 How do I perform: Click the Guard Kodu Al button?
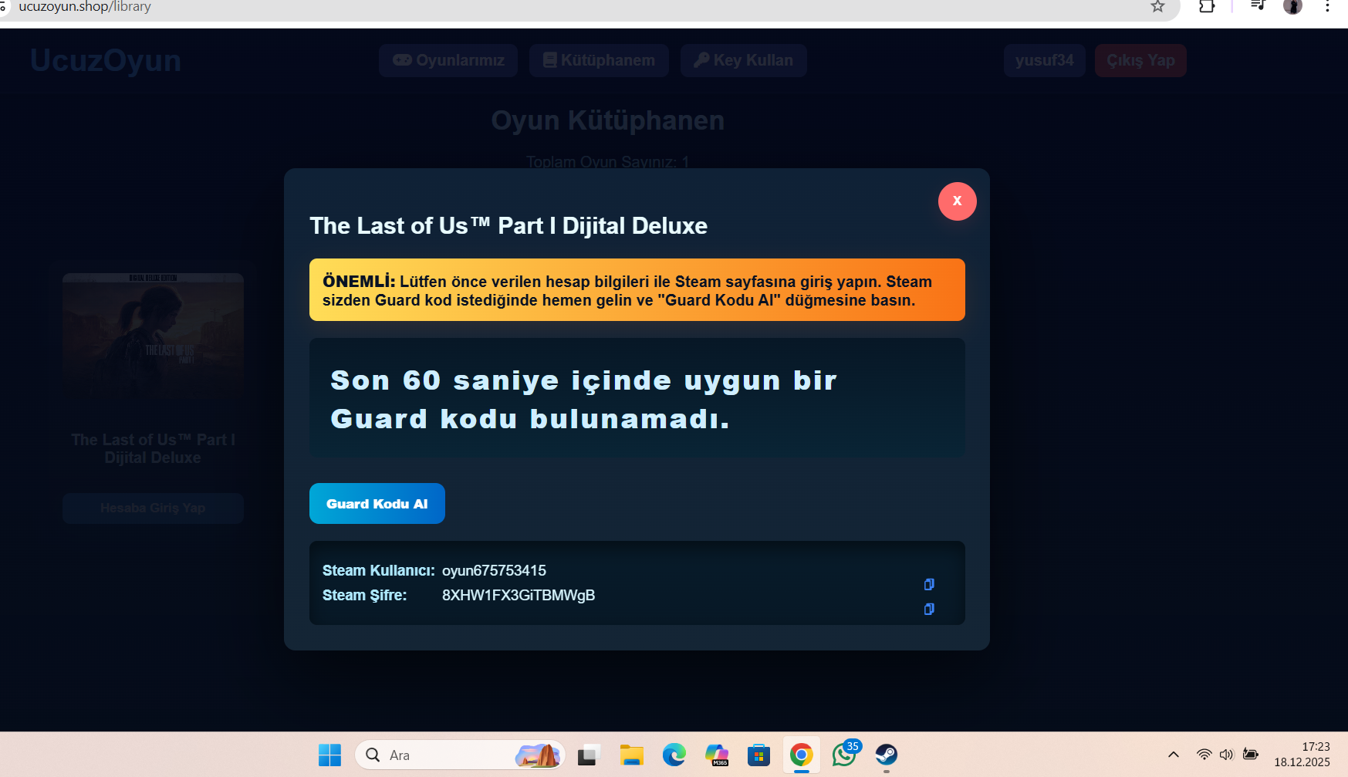[377, 504]
